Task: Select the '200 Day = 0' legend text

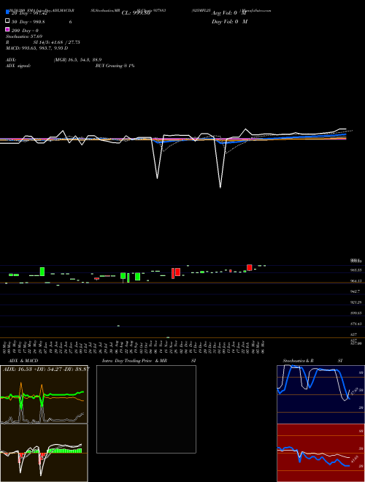Action: (25, 31)
